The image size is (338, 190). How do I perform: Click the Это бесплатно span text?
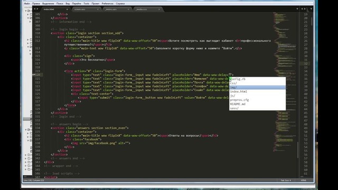click(x=93, y=60)
